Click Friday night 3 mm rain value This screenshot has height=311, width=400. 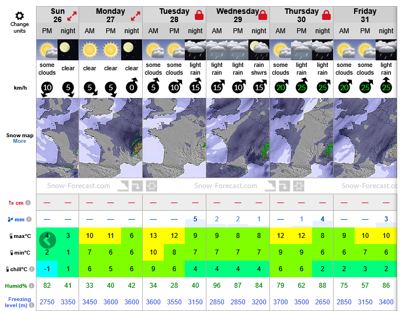(386, 219)
